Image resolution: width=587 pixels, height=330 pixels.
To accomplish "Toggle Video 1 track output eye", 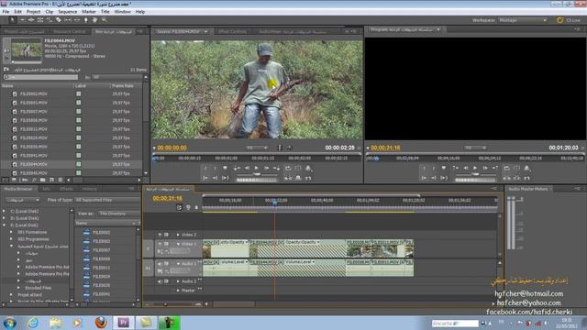I will tap(160, 244).
